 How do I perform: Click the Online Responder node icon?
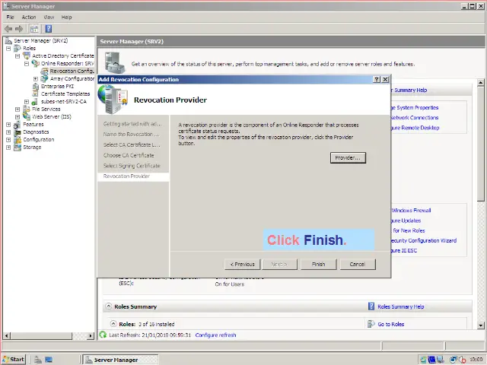pos(36,64)
